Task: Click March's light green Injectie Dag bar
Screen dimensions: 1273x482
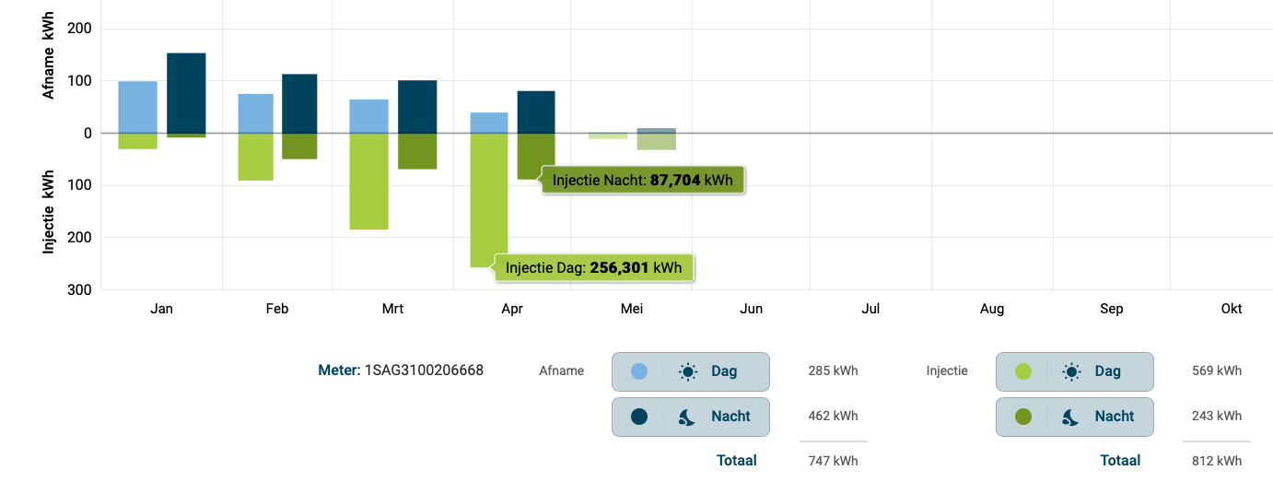Action: pyautogui.click(x=368, y=181)
